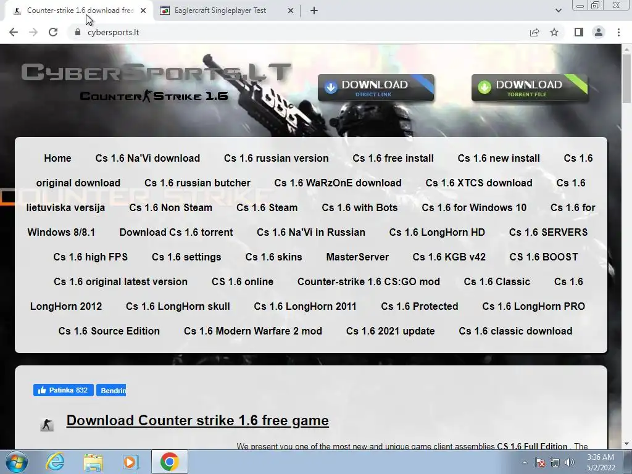Open Cs 1.6 LongHorn PRO
632x474 pixels.
[x=534, y=306]
